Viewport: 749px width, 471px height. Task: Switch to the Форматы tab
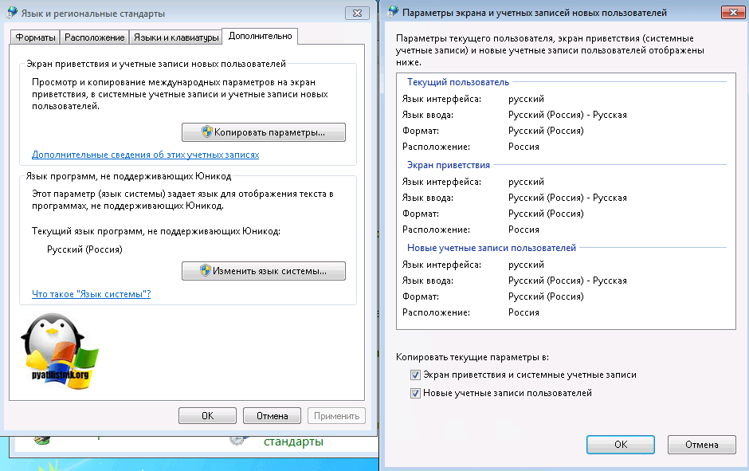click(35, 37)
